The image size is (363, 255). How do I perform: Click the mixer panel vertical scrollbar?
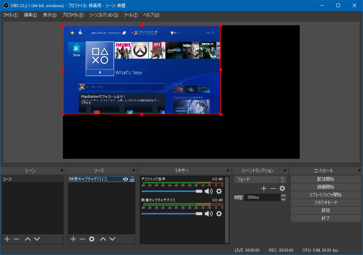[x=227, y=210]
